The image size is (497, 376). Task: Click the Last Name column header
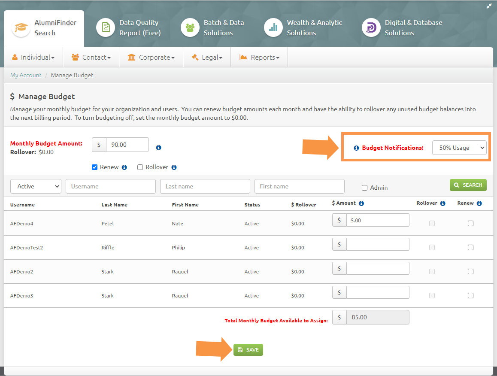point(115,205)
